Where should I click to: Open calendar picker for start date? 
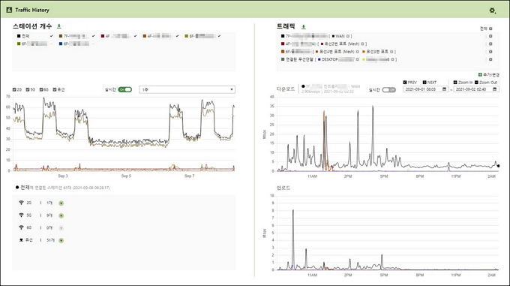point(444,89)
